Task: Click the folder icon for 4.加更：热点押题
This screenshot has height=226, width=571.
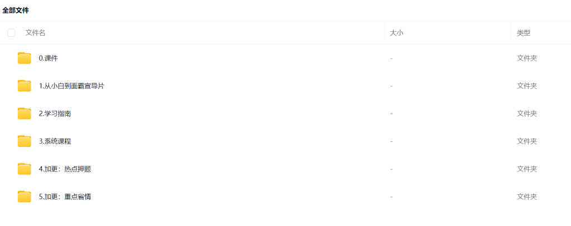Action: tap(25, 169)
